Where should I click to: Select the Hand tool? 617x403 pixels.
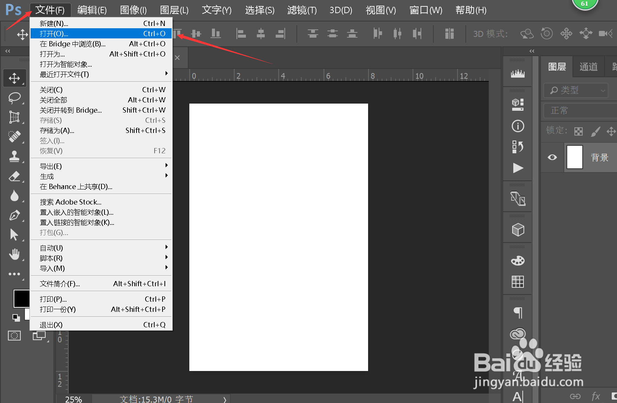pos(15,254)
